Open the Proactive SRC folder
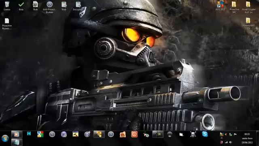The height and width of the screenshot is (146, 259). coord(234,7)
